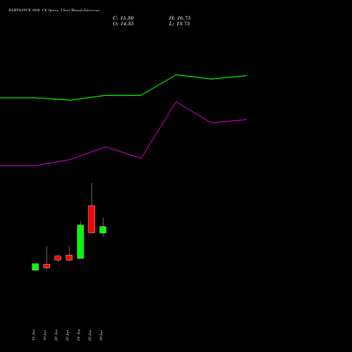Image resolution: width=352 pixels, height=352 pixels.
Task: Select the open value O: 14.35
Action: point(123,24)
